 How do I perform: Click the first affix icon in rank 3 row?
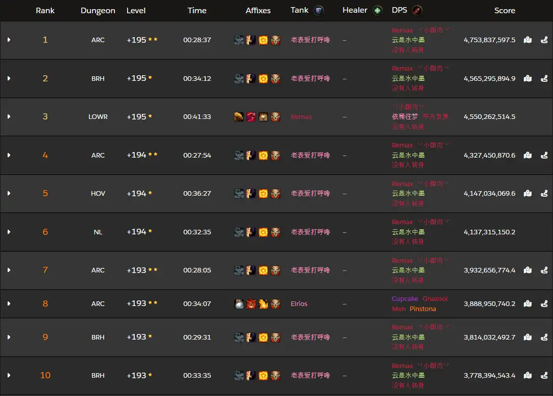[238, 117]
